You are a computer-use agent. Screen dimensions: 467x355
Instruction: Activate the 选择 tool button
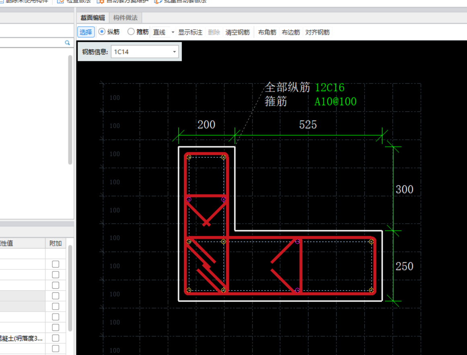(x=86, y=32)
